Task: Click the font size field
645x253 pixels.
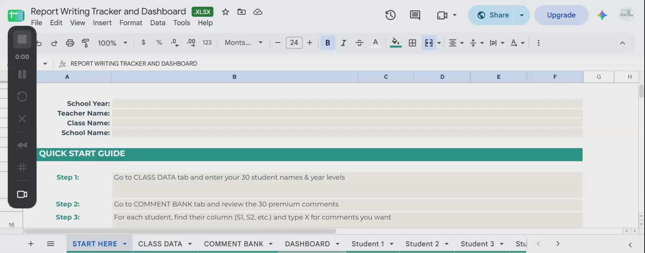Action: [294, 43]
